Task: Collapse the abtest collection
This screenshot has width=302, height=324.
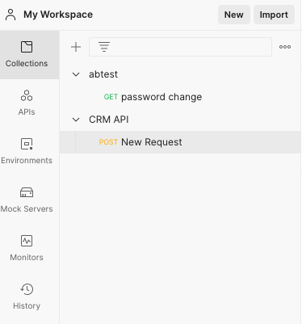Action: click(76, 74)
